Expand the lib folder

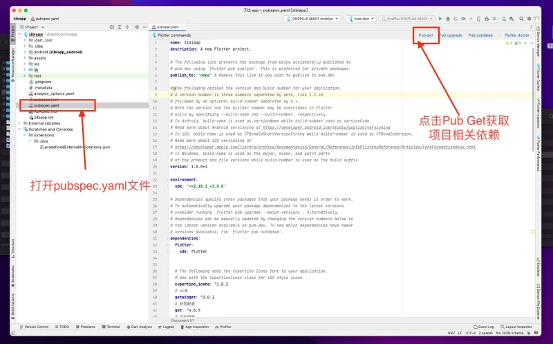pos(25,70)
